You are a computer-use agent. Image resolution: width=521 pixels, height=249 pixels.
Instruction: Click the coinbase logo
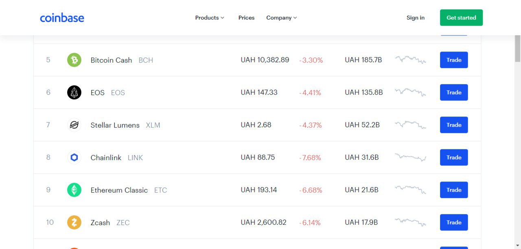click(62, 18)
